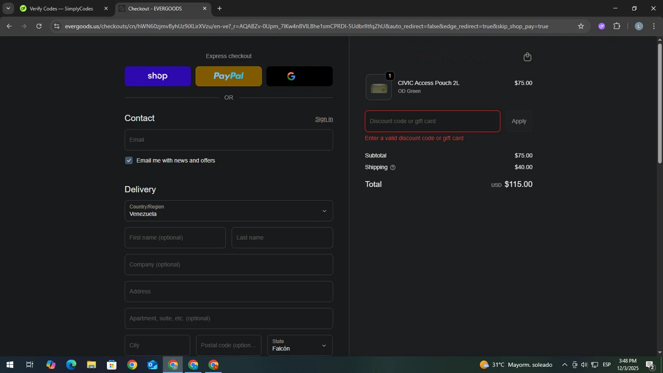Reload the current page
Image resolution: width=663 pixels, height=373 pixels.
[x=39, y=26]
